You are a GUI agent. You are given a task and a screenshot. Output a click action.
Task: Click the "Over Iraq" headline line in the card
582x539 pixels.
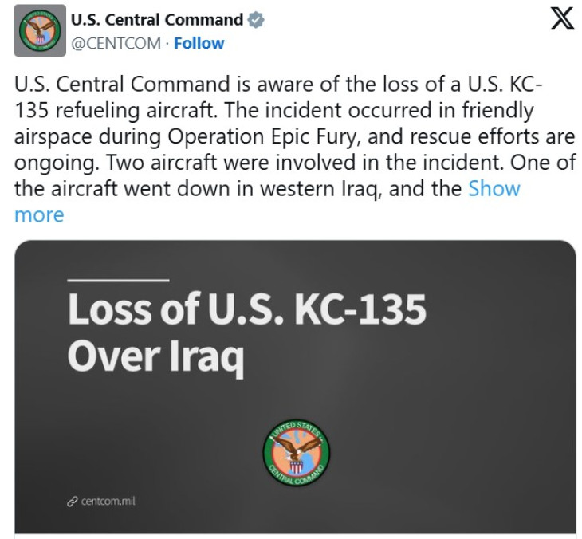pyautogui.click(x=155, y=356)
